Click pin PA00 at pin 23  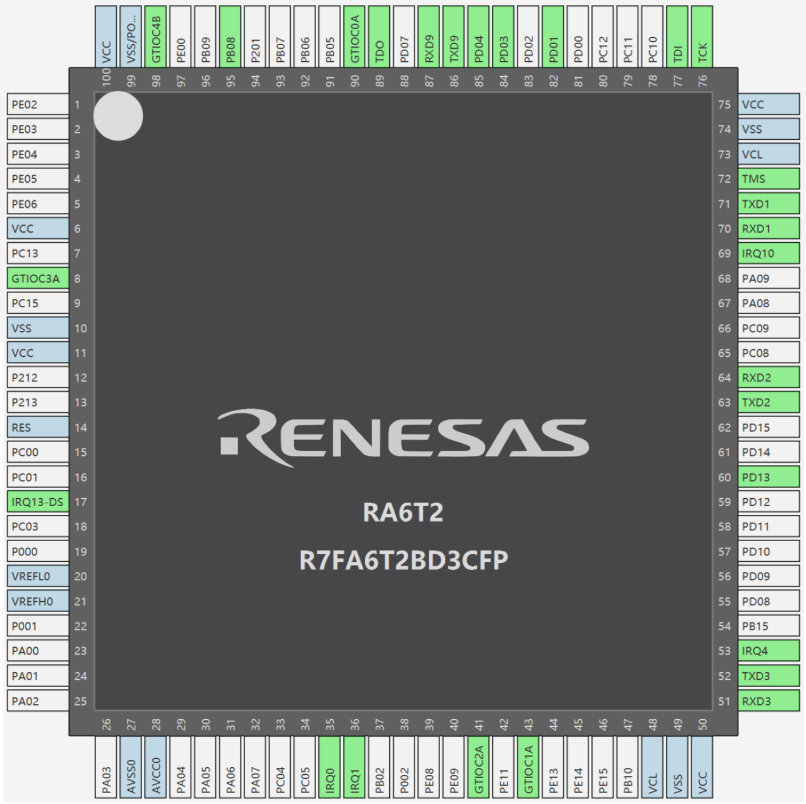click(x=38, y=651)
